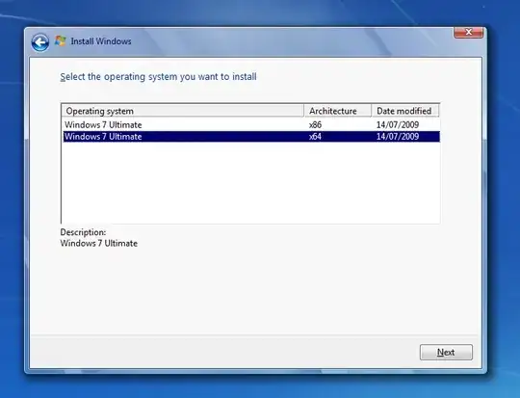Sort by Architecture column header
The image size is (520, 398).
tap(338, 111)
